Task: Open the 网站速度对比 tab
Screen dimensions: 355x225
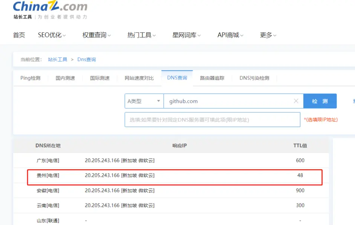Action: [139, 78]
